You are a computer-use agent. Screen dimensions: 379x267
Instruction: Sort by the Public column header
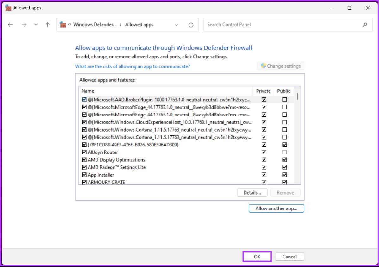(283, 91)
